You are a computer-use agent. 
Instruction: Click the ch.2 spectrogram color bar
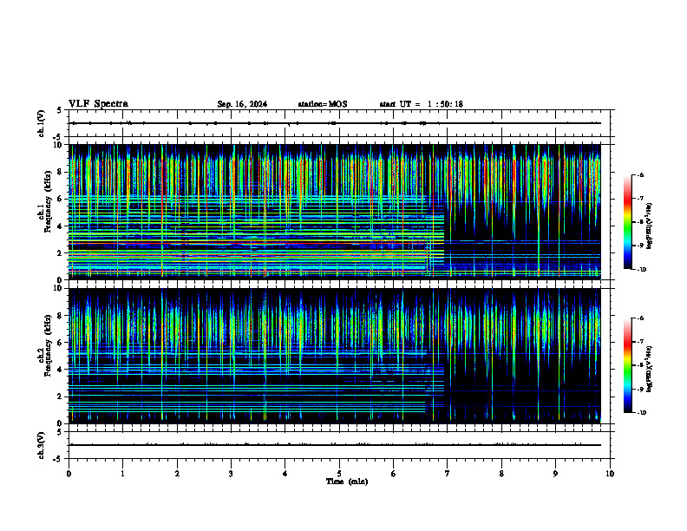[x=627, y=365]
